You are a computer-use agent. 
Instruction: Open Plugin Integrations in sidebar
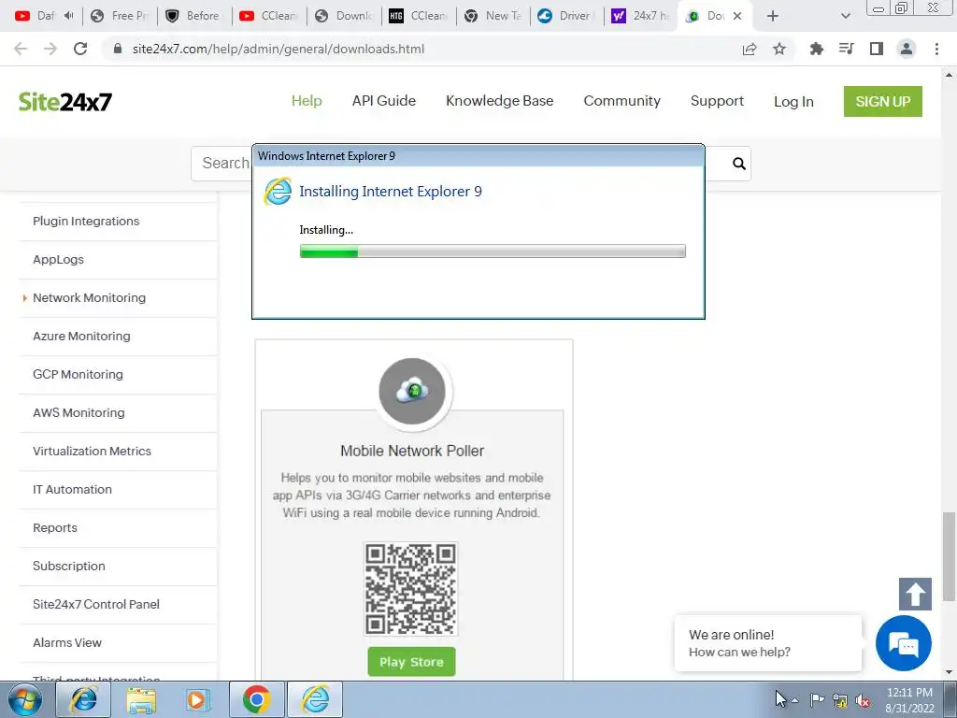point(86,221)
